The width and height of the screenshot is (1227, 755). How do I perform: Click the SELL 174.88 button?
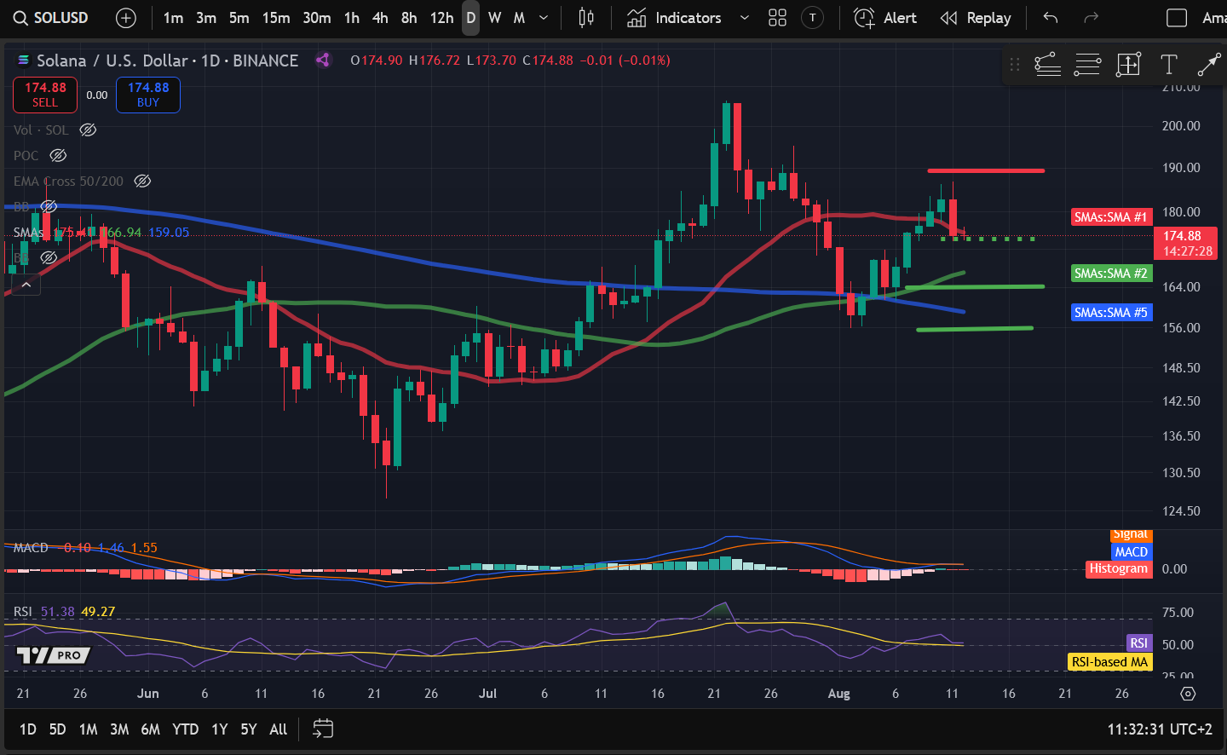45,95
